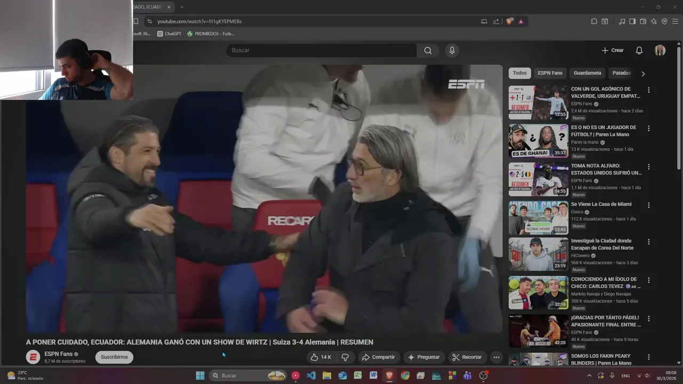The image size is (683, 384).
Task: Open options menu for Tanto Pádel video
Action: coord(649,318)
